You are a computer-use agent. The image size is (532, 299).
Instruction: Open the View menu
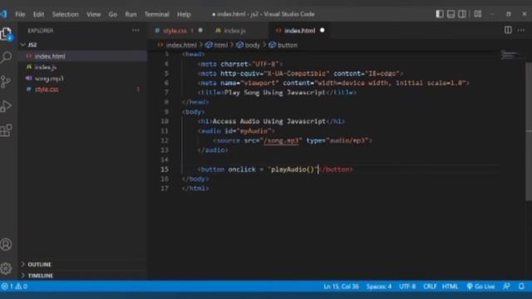[93, 14]
